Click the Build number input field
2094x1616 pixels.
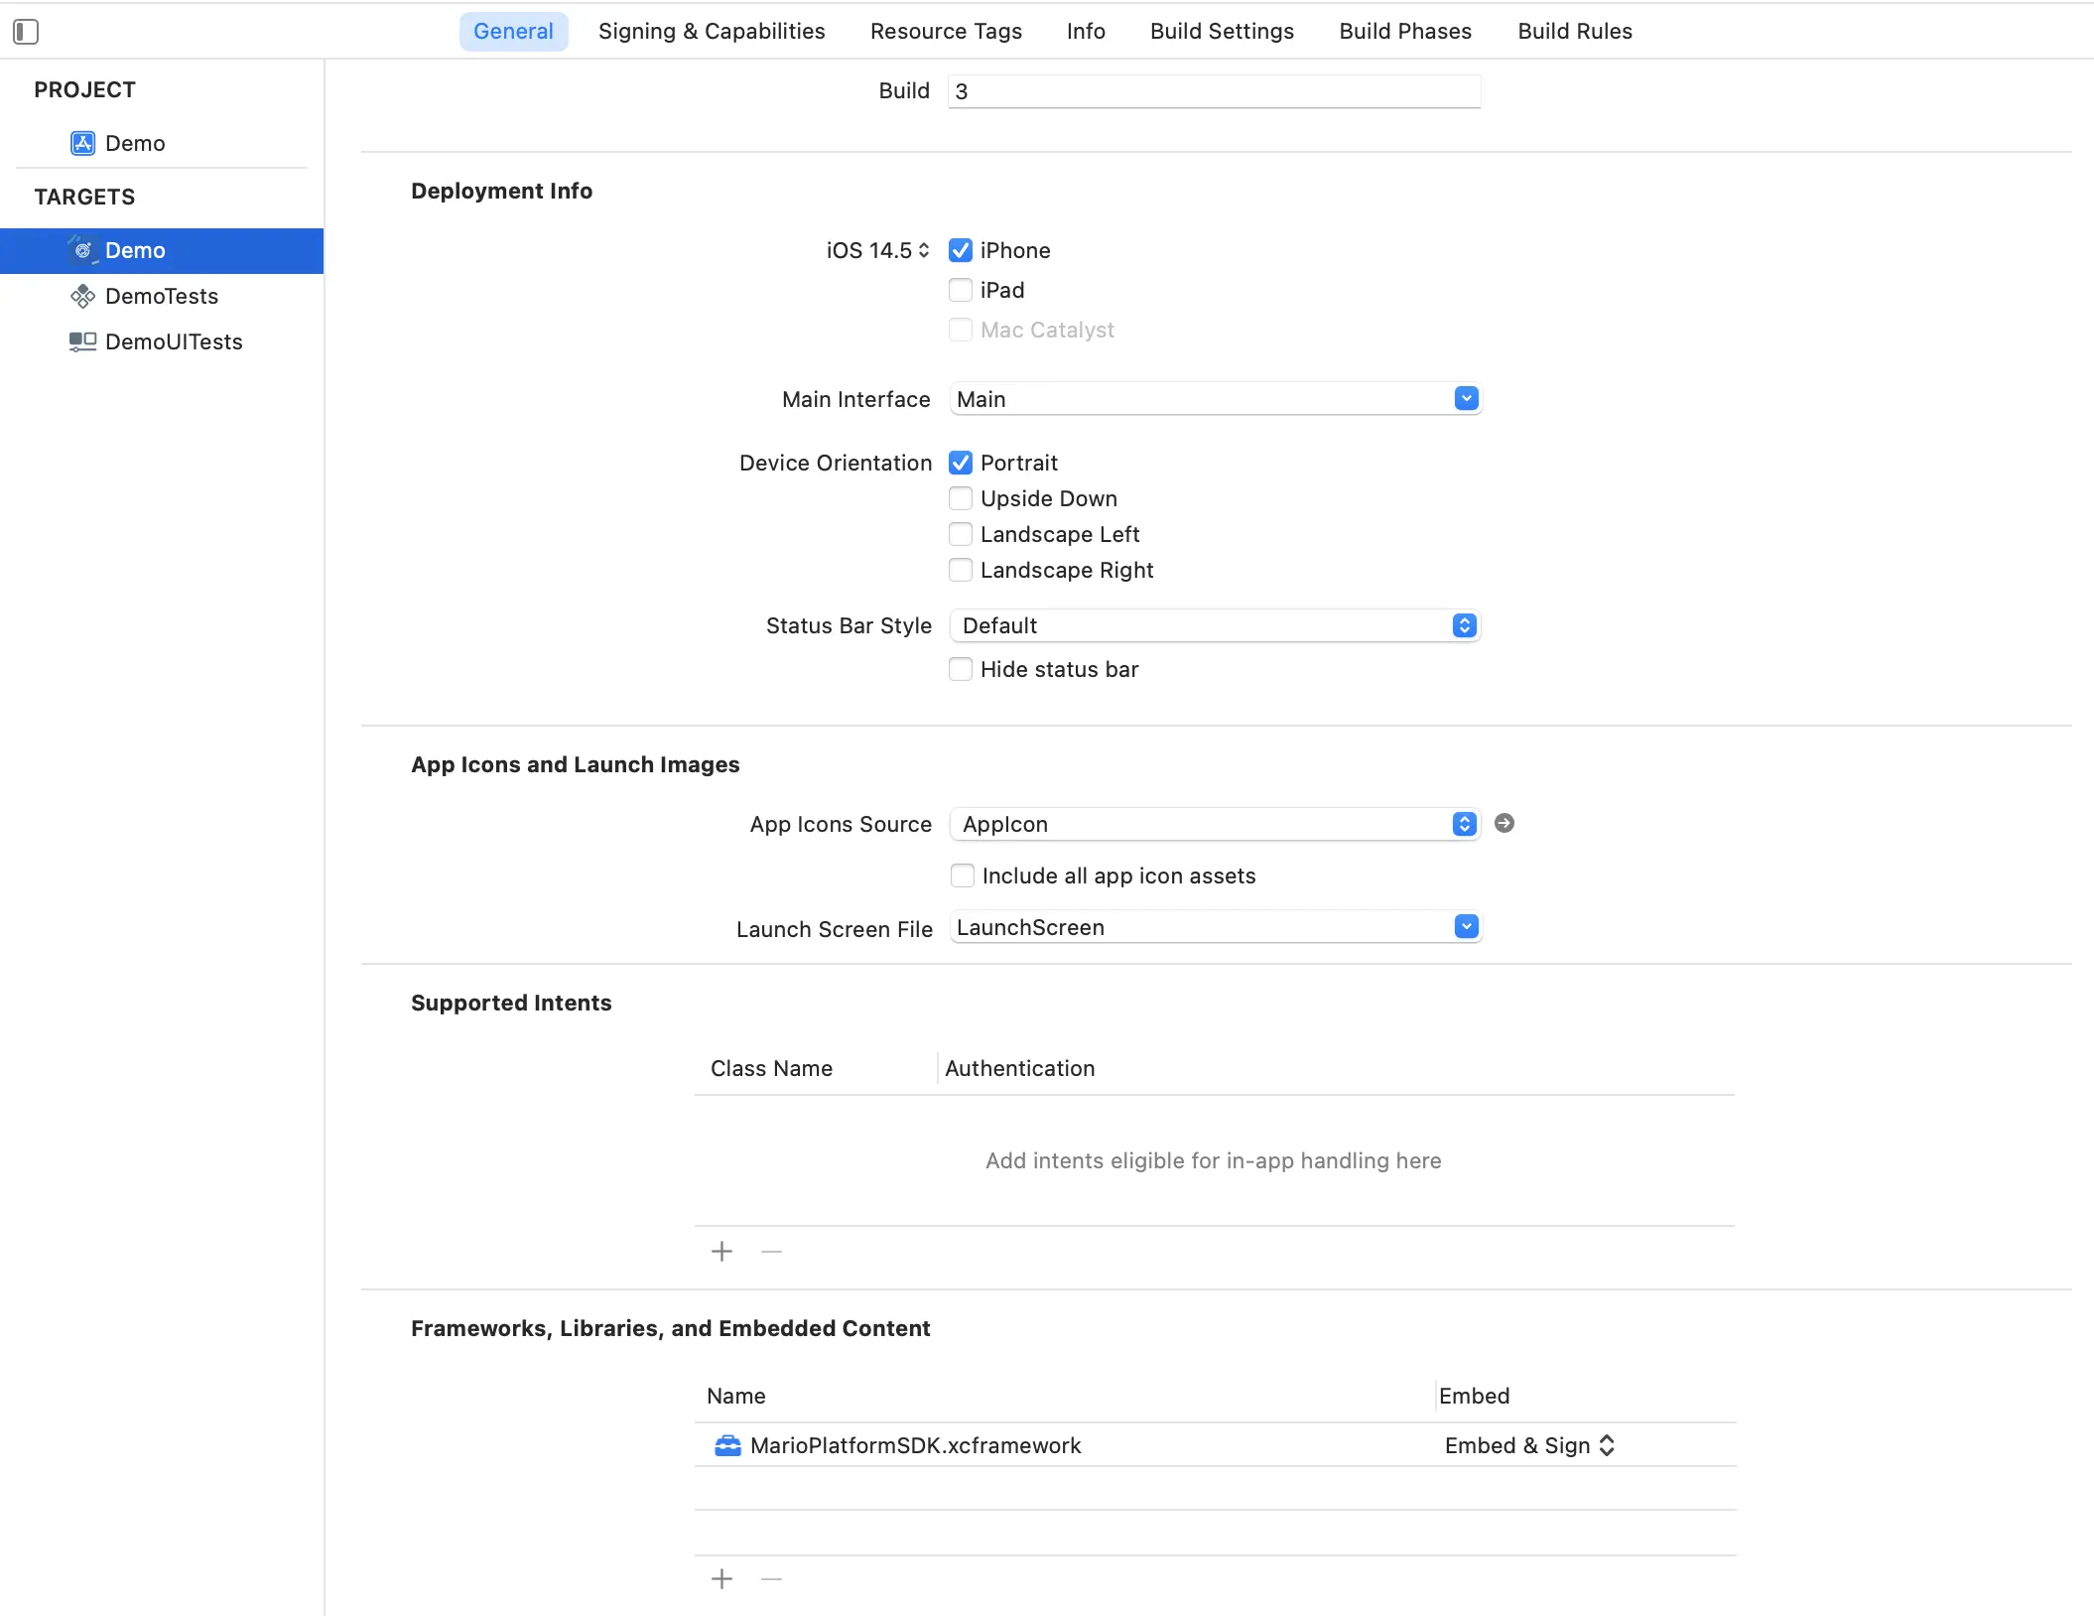1213,91
